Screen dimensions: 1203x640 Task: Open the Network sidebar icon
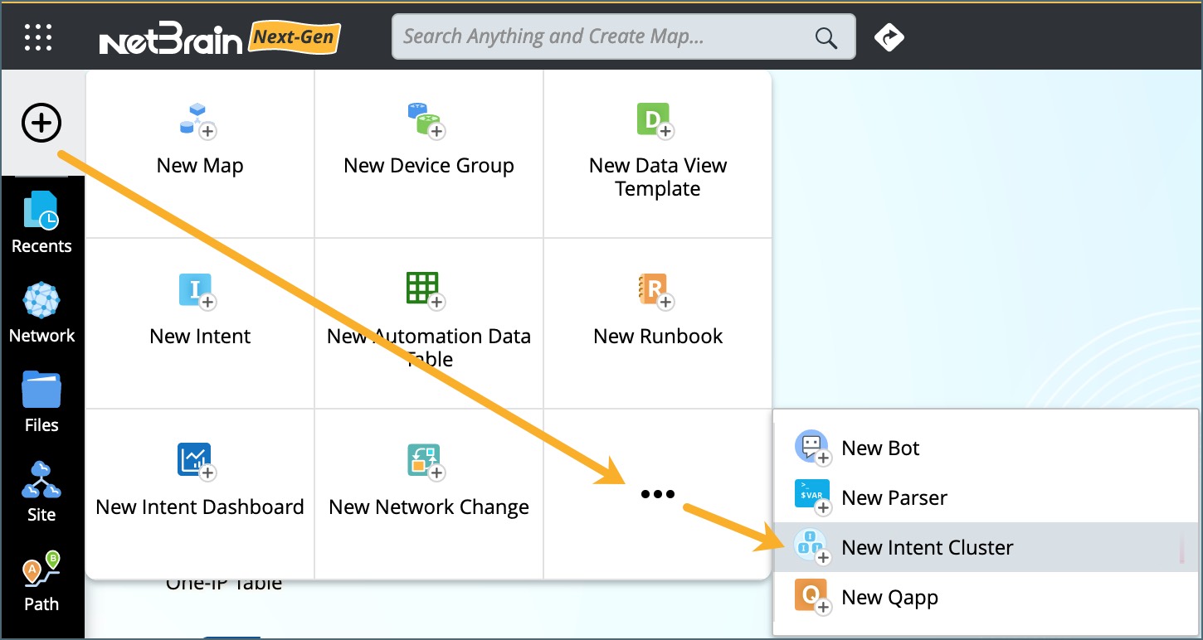coord(41,313)
